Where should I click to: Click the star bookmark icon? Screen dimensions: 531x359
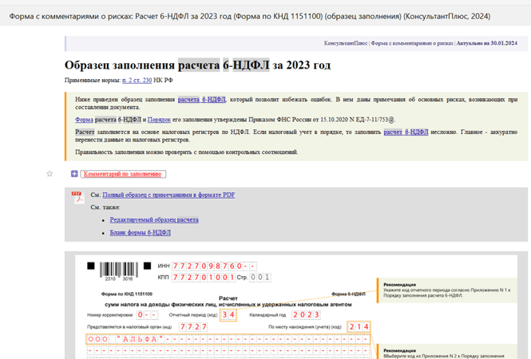pyautogui.click(x=50, y=173)
